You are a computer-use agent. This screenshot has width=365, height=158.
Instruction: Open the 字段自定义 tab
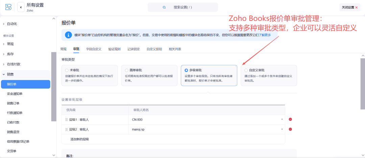tap(94, 49)
